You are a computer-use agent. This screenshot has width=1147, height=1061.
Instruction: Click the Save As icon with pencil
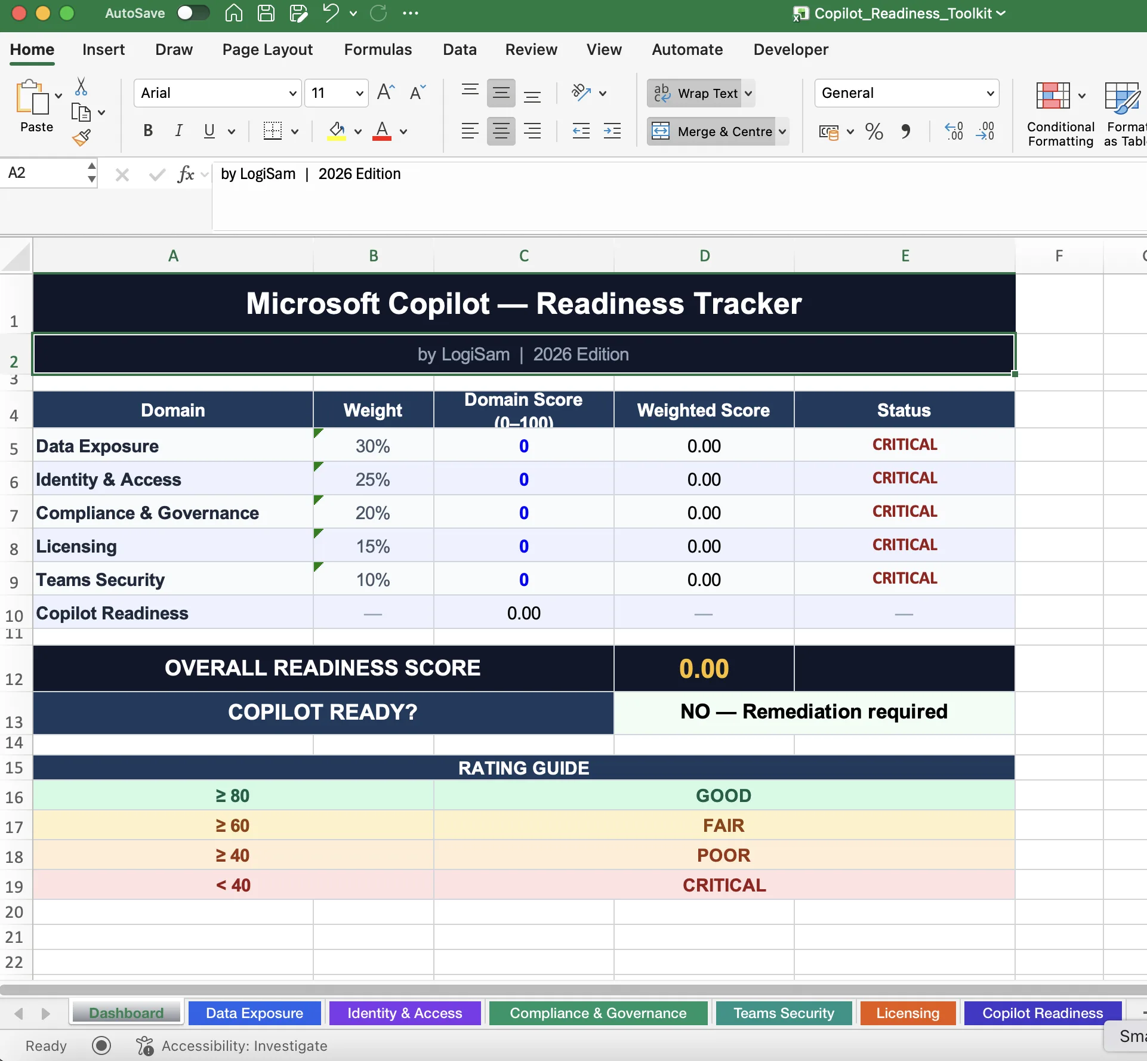point(298,13)
